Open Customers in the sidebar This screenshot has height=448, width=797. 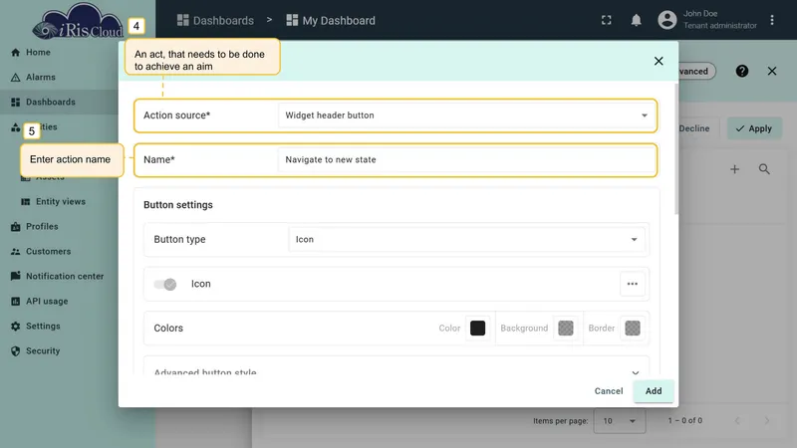[48, 252]
